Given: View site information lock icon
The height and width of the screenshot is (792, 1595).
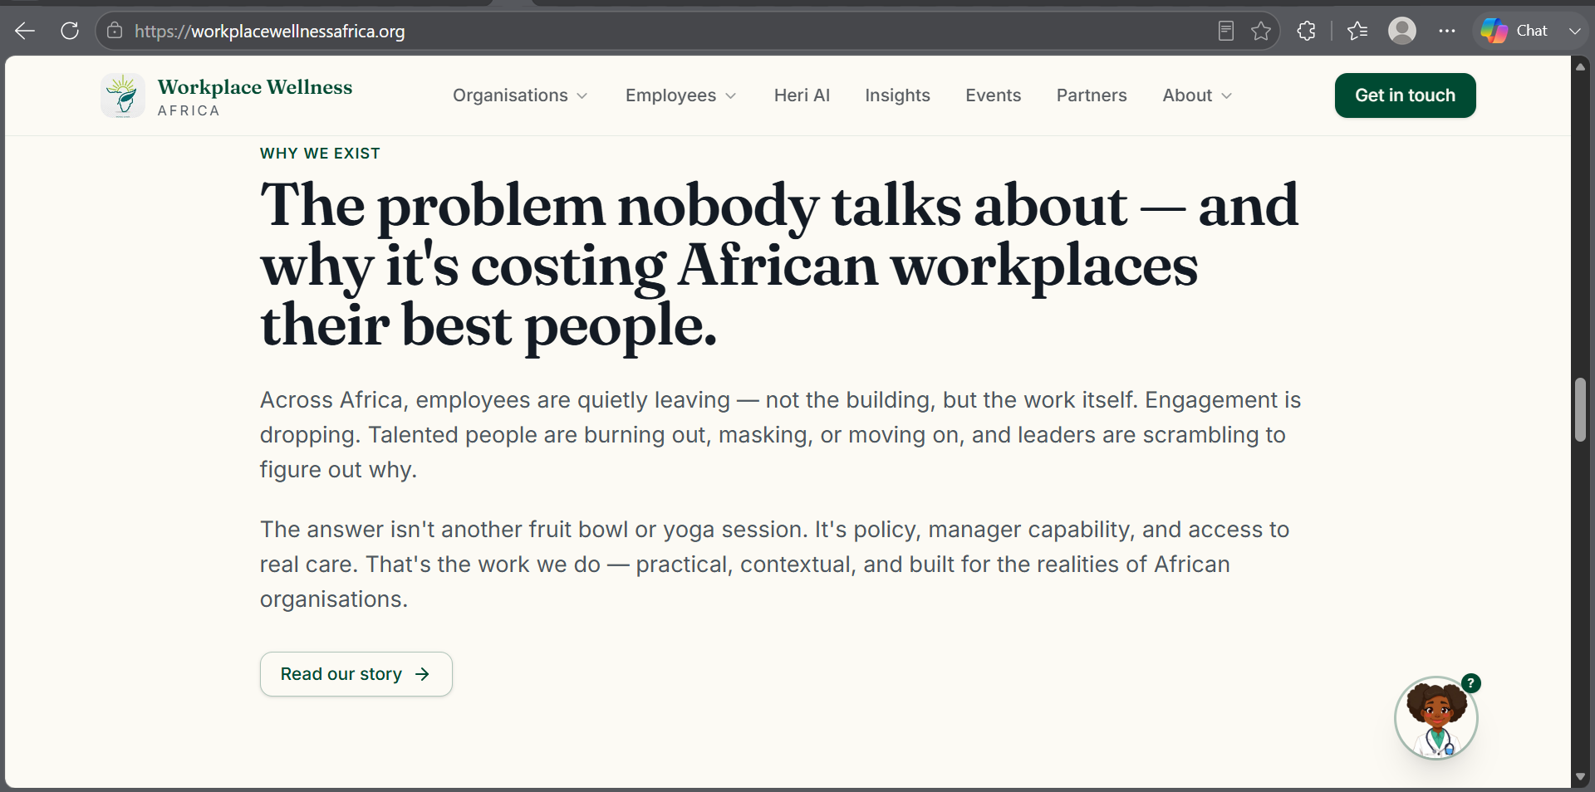Looking at the screenshot, I should pos(115,31).
